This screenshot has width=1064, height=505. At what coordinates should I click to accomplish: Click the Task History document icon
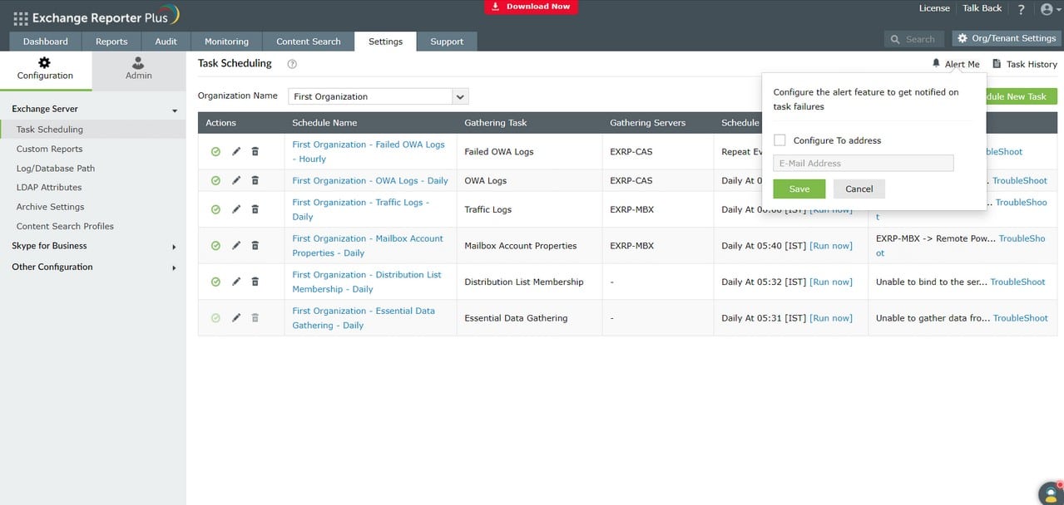(997, 63)
